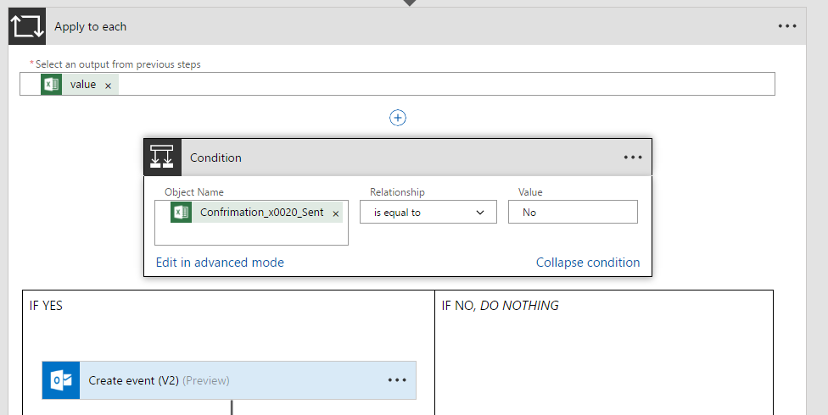Click the Apply to each loop icon

point(26,26)
